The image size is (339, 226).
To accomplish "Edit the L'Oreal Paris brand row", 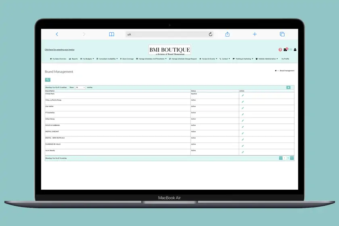I will pos(243,96).
